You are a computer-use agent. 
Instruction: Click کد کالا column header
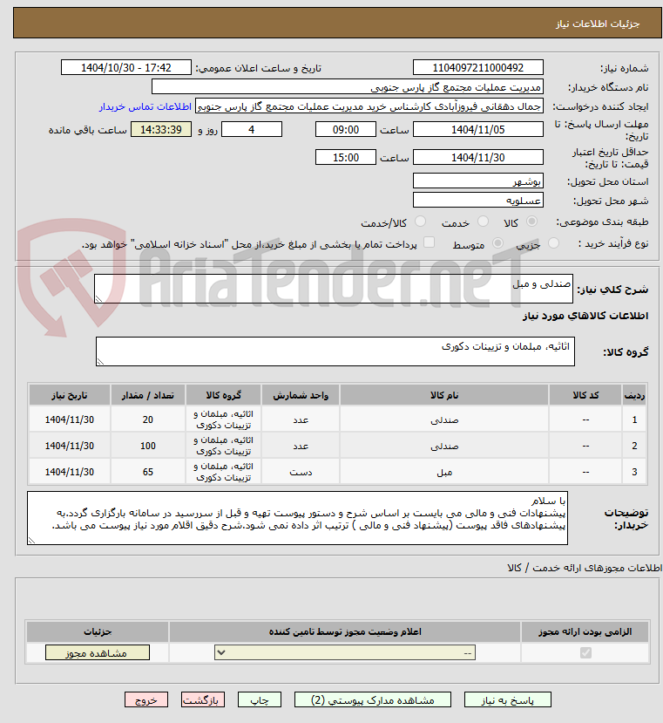point(585,395)
